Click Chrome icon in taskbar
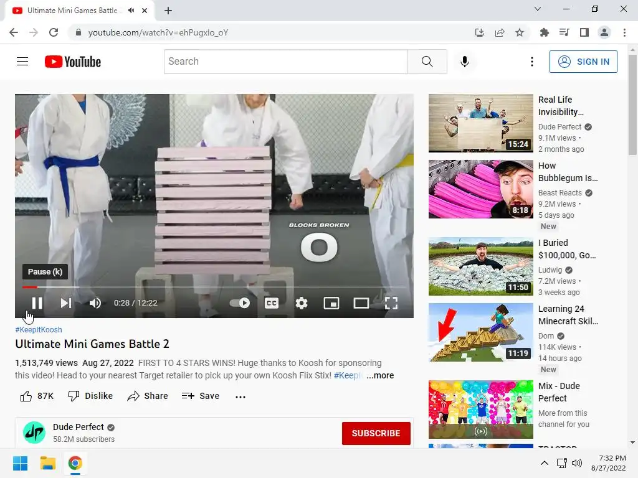The width and height of the screenshot is (638, 478). pos(75,463)
